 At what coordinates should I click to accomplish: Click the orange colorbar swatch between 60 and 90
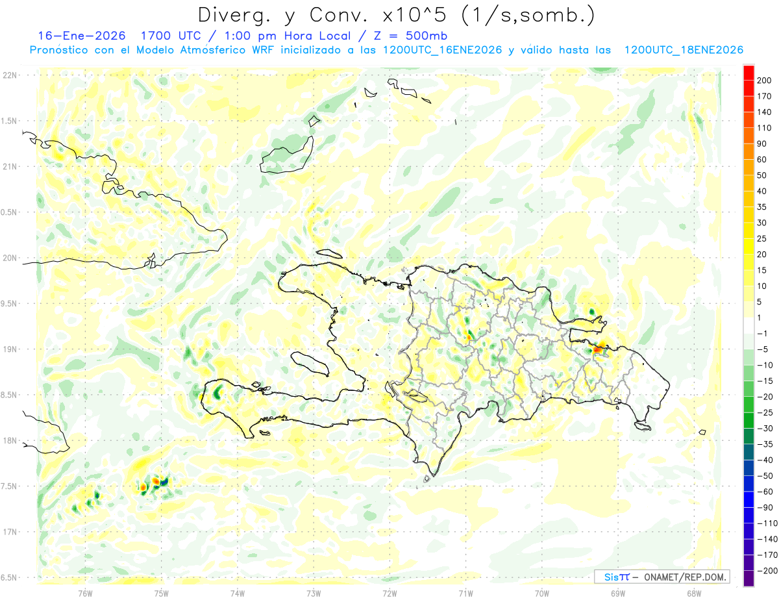click(x=748, y=152)
